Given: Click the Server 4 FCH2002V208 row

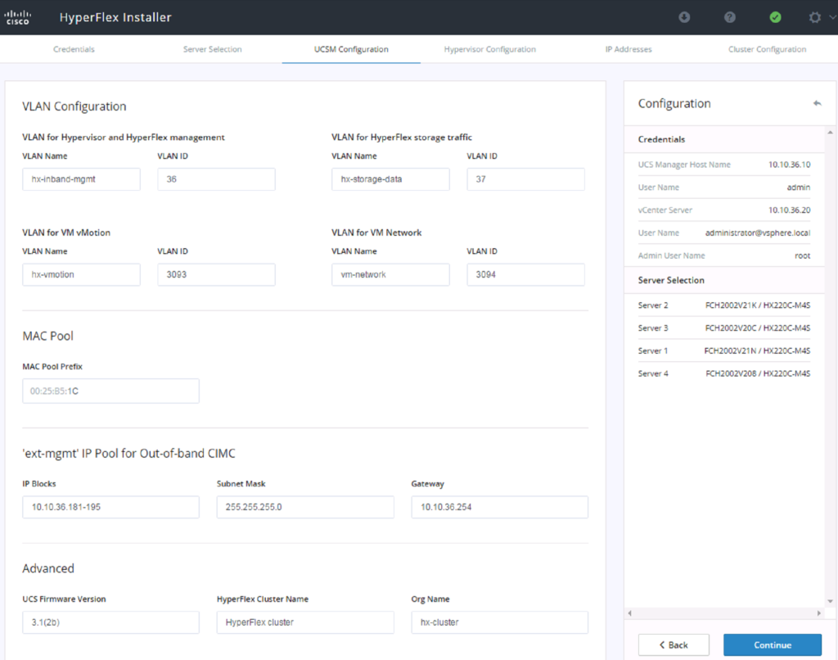Looking at the screenshot, I should click(x=724, y=373).
